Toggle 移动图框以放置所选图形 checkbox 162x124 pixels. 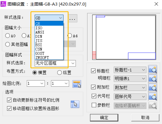pyautogui.click(x=9, y=108)
